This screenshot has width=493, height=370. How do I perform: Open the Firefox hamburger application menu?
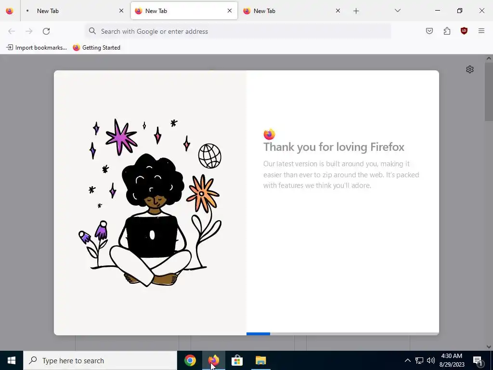pyautogui.click(x=481, y=31)
